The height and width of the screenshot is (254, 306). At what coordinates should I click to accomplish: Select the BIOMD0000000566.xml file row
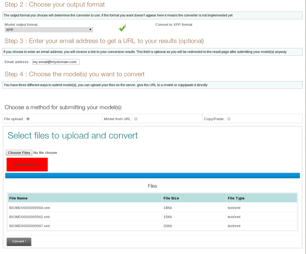[x=30, y=208]
